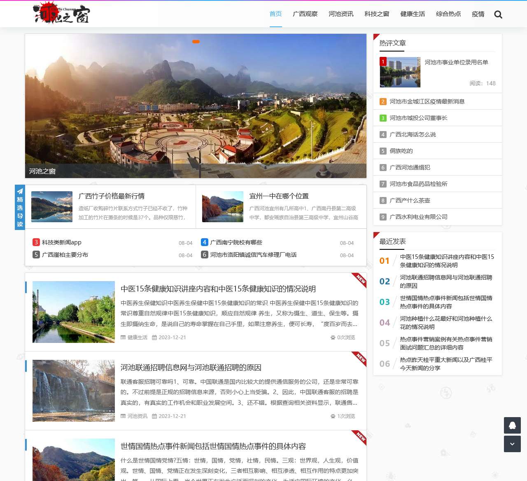
Task: Open hot article 河池市事业单位录用名单
Action: 457,62
